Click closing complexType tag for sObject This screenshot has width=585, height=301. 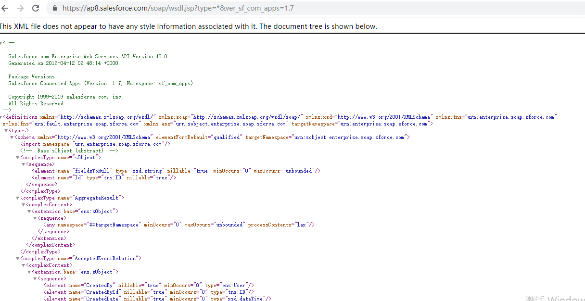coord(40,191)
